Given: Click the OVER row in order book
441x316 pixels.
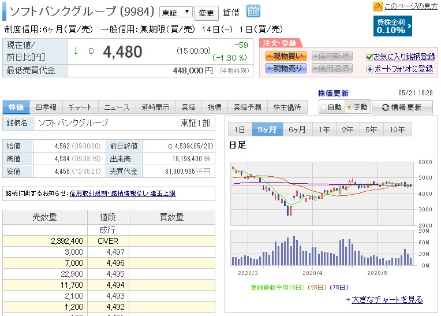Looking at the screenshot, I should pyautogui.click(x=109, y=241).
